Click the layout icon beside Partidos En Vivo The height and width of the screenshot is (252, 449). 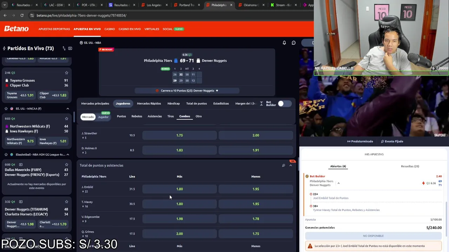click(x=70, y=48)
